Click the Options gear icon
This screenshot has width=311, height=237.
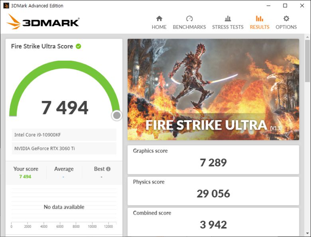[x=286, y=19]
